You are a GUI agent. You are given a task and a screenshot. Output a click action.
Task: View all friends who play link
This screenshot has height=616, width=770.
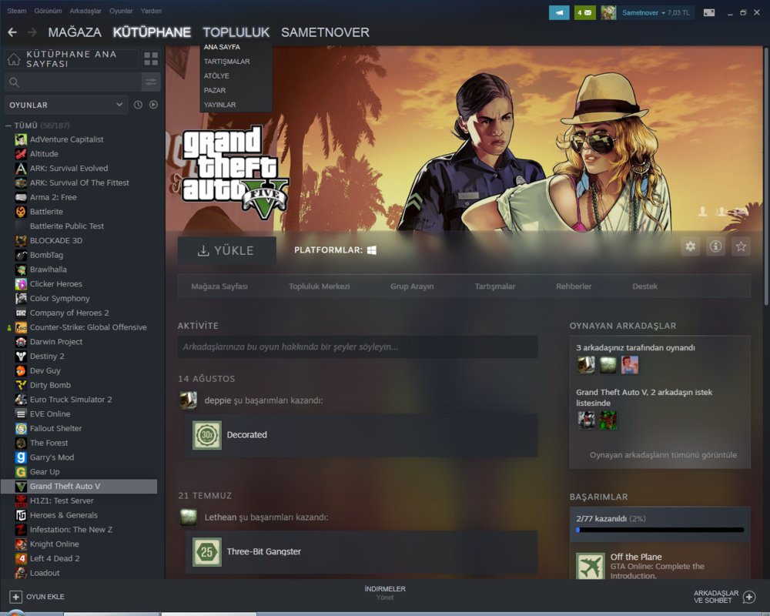pos(663,455)
